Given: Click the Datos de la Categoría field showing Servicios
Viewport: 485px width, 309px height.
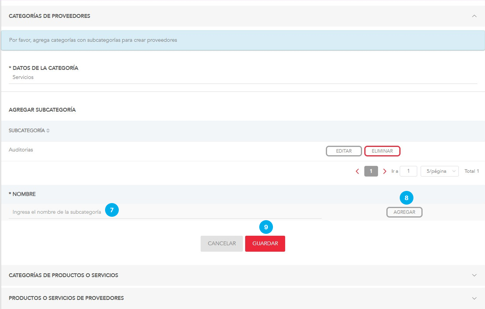Looking at the screenshot, I should 242,77.
